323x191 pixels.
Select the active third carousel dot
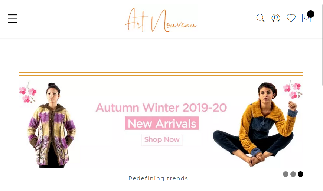click(x=300, y=174)
